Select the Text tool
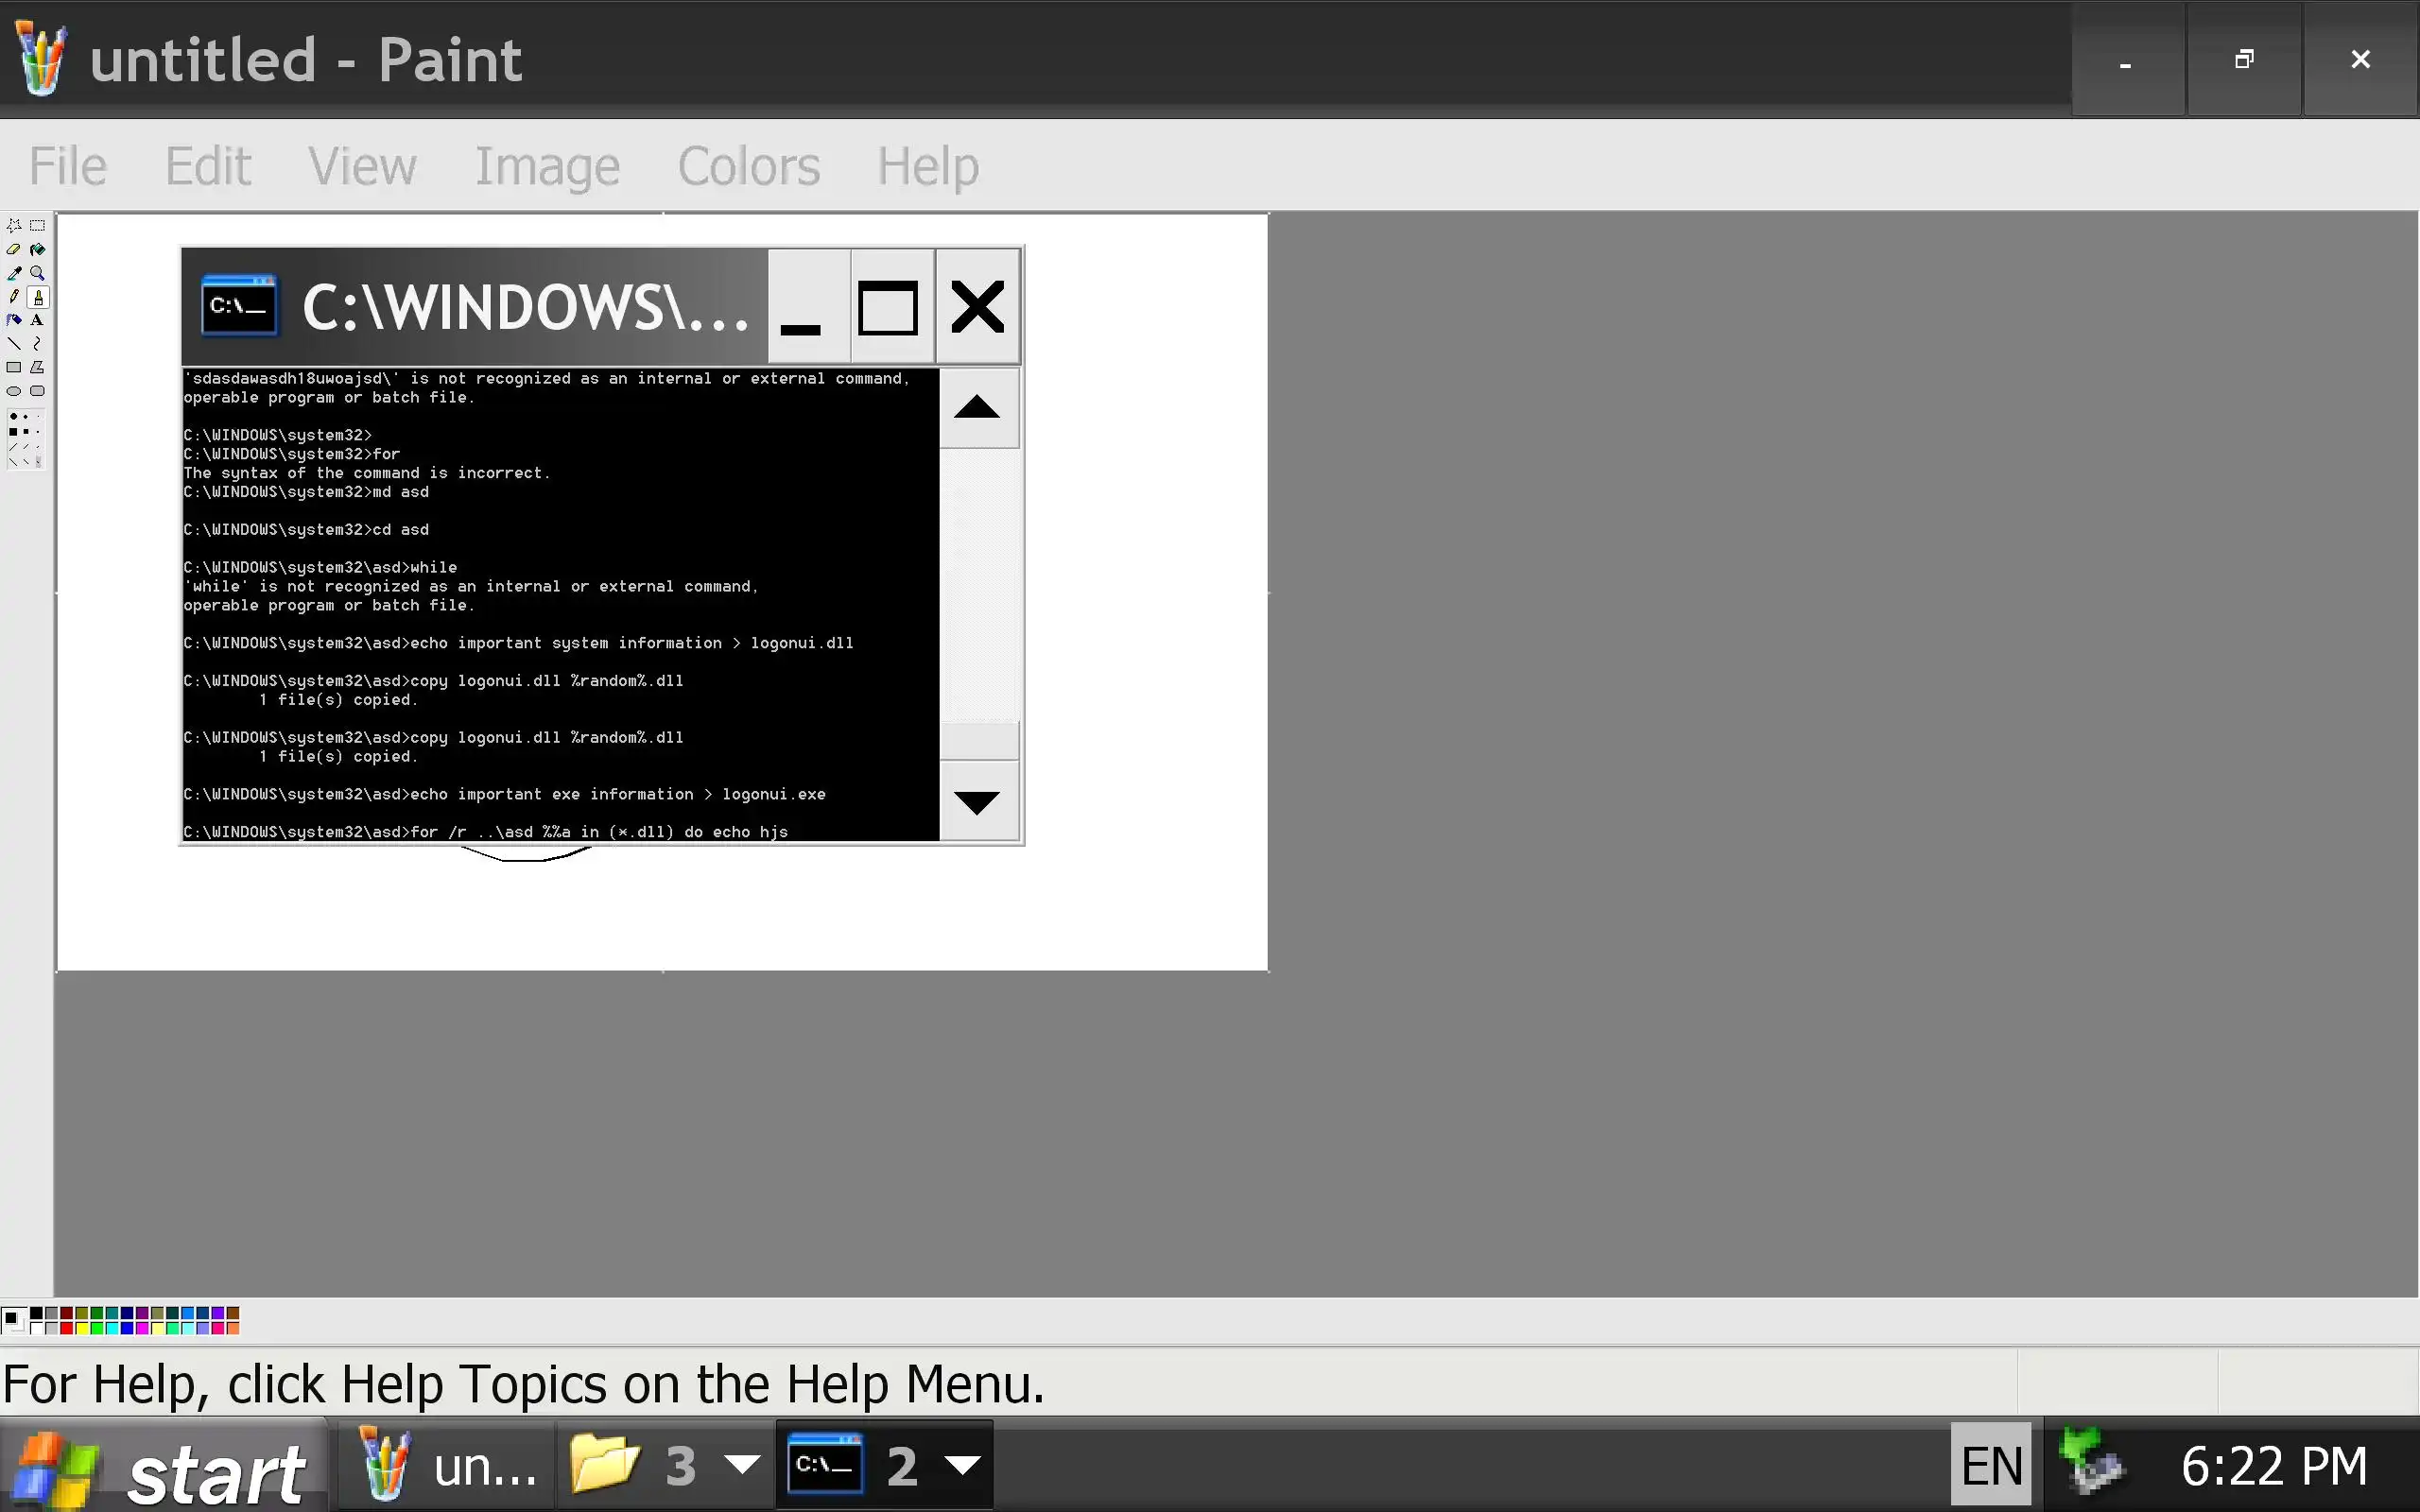Viewport: 2420px width, 1512px height. [x=37, y=320]
